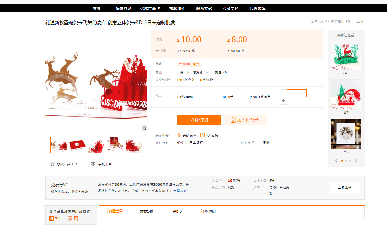Click the 加入进货单 button

[x=245, y=120]
